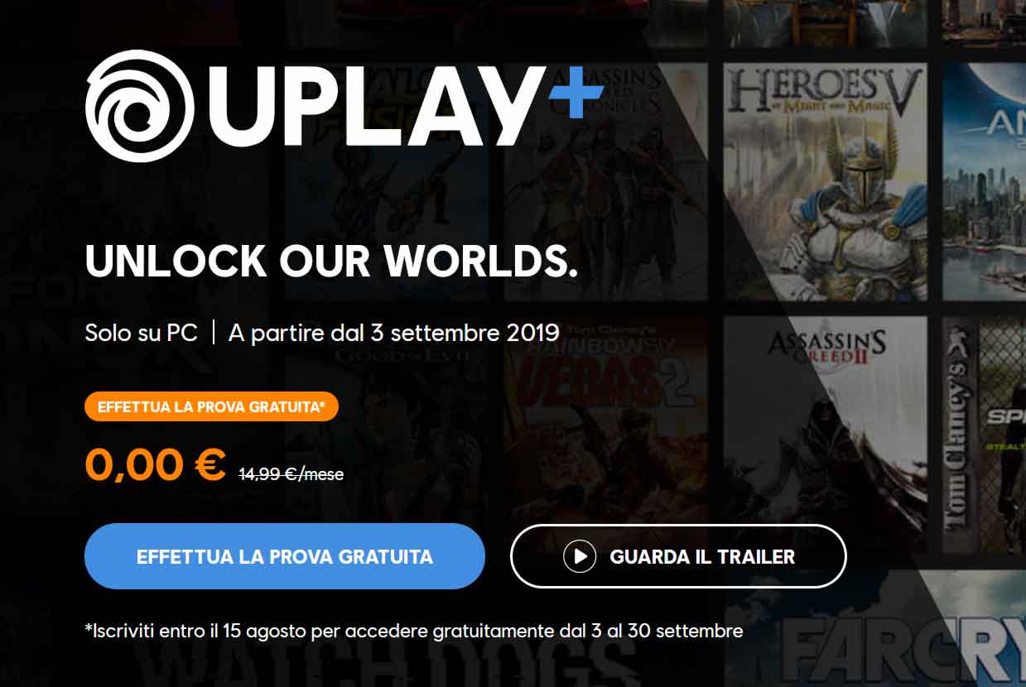1026x687 pixels.
Task: Click the play icon in the trailer button
Action: (580, 556)
